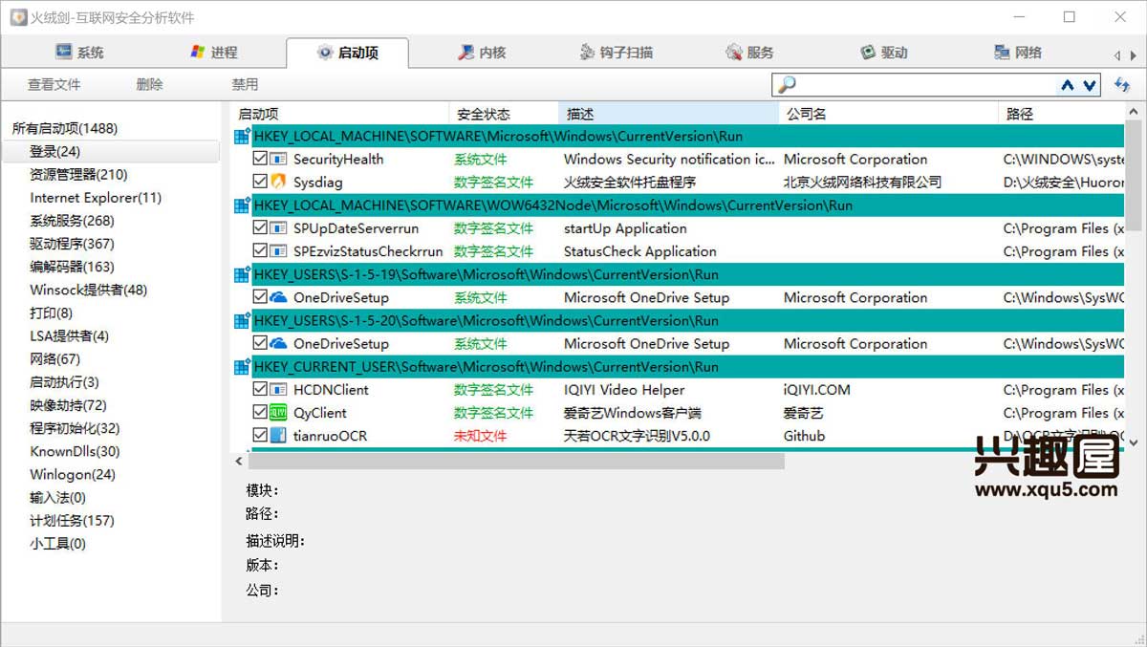Click the HCDNClient entry icon

[278, 390]
